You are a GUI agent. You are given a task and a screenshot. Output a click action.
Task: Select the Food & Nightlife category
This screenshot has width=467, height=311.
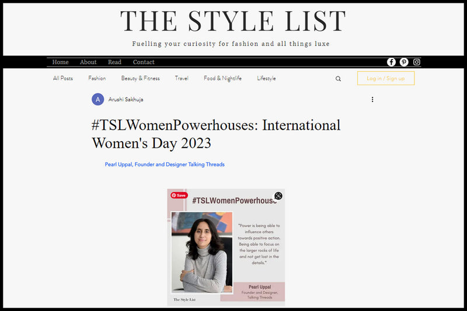click(222, 78)
